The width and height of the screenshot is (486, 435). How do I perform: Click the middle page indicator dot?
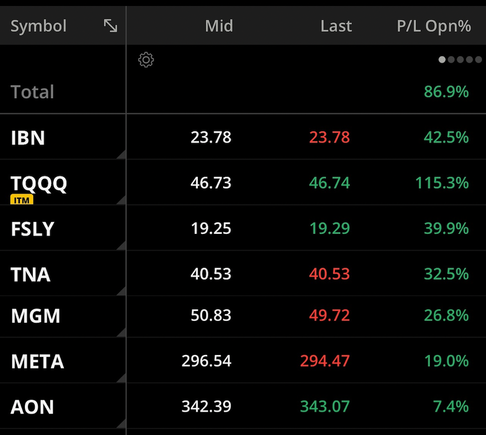click(460, 60)
